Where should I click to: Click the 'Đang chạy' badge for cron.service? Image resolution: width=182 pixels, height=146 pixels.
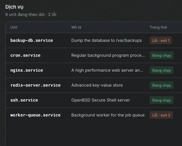pyautogui.click(x=162, y=55)
